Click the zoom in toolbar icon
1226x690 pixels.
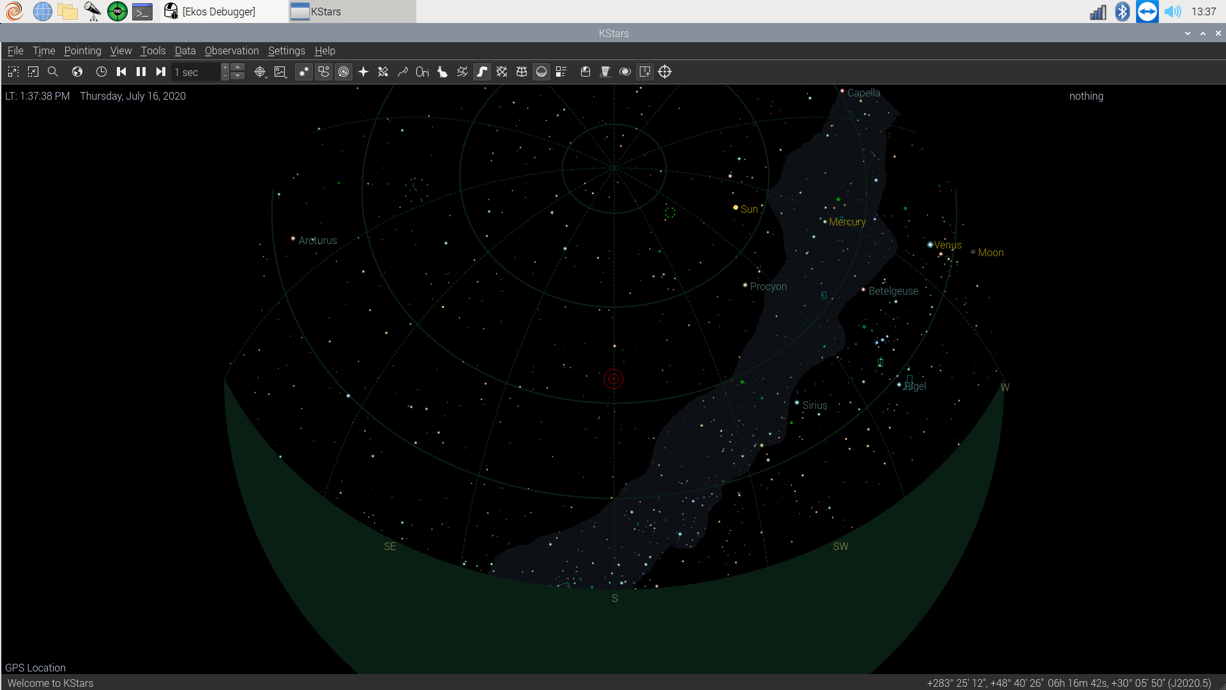point(13,72)
